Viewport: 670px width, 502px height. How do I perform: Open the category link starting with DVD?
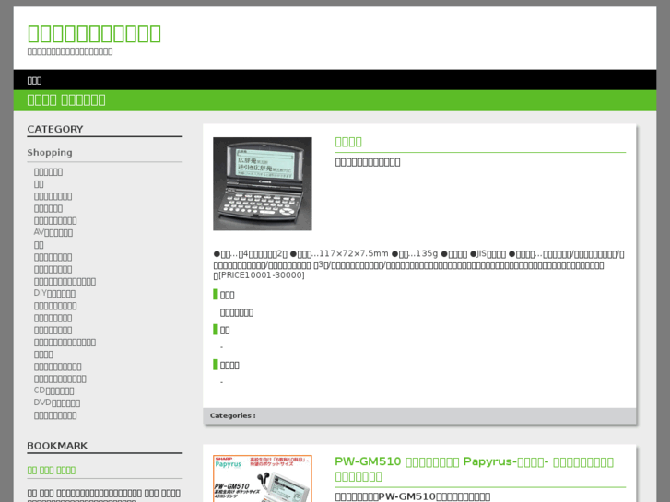pyautogui.click(x=57, y=403)
